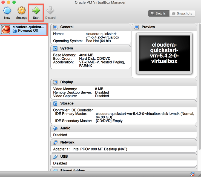Viewport: 201px width, 177px height.
Task: Click the Network section adapter icon
Action: [x=55, y=143]
